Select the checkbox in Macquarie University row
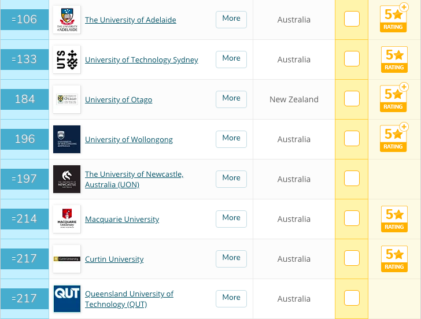 (352, 218)
